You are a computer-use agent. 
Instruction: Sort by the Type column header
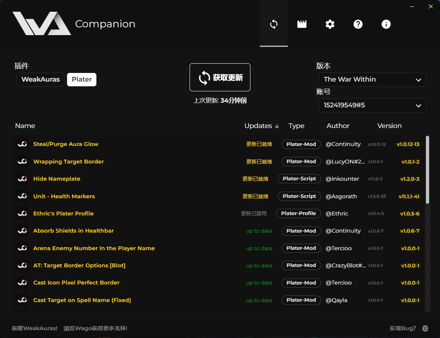point(296,126)
